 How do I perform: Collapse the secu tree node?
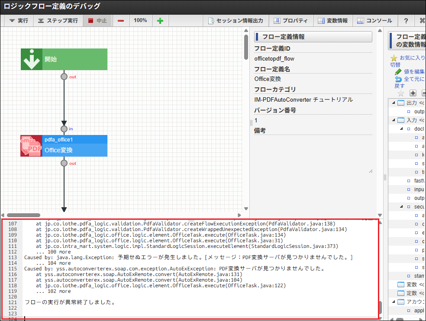pos(402,207)
